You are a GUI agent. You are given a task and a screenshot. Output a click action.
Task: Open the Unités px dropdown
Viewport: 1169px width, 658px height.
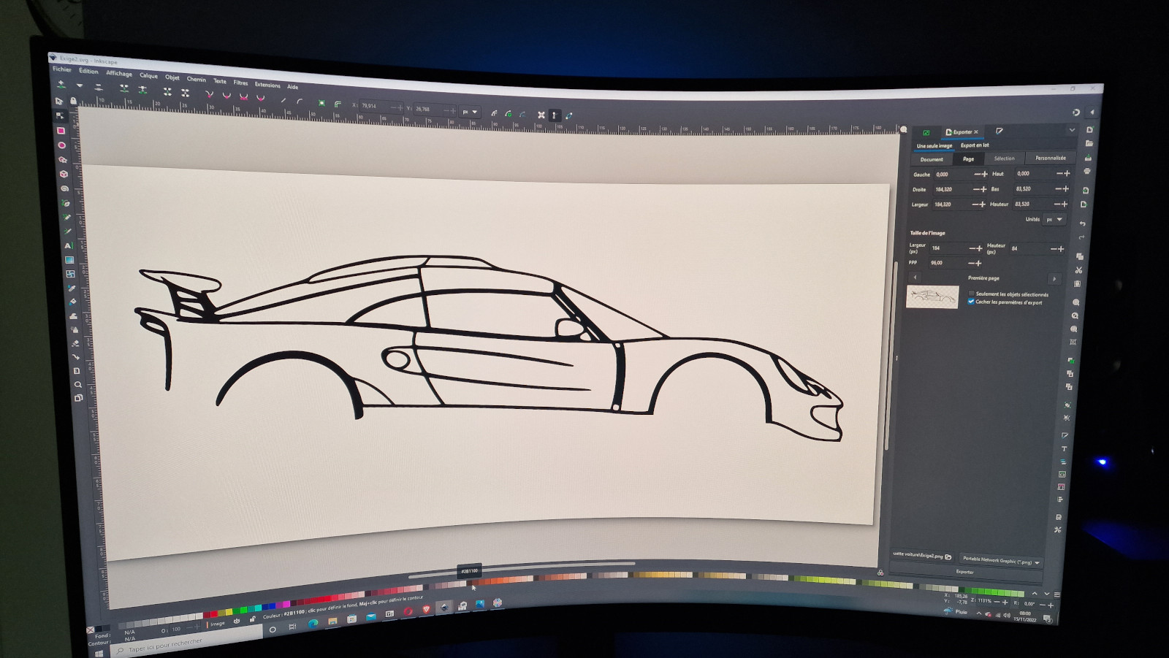[x=1053, y=219]
